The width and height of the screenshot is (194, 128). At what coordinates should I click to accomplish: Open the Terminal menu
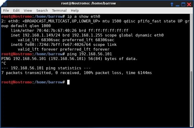point(59,11)
